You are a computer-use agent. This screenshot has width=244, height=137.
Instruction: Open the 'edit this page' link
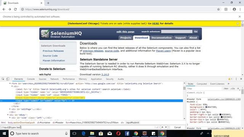pos(125,32)
